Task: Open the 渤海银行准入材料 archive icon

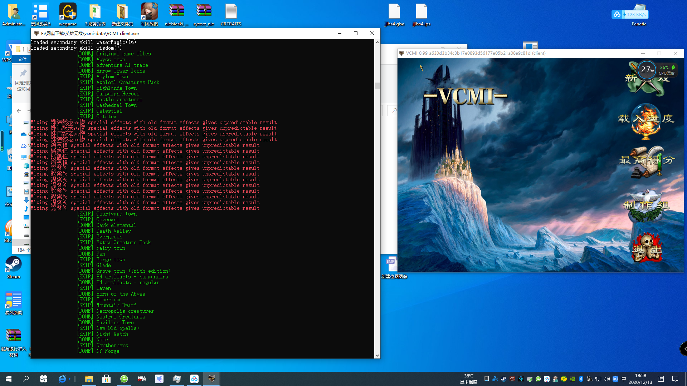Action: pyautogui.click(x=14, y=342)
